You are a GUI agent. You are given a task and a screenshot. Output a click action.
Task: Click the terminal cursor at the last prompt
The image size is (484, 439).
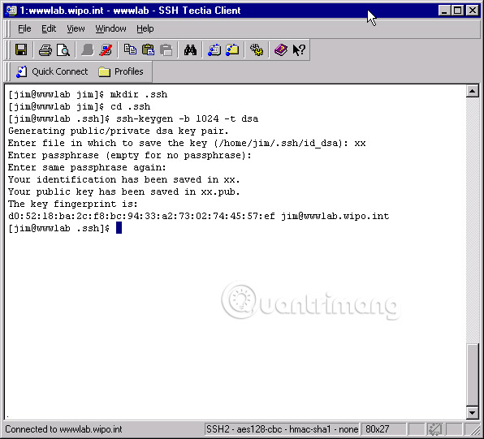(x=119, y=228)
